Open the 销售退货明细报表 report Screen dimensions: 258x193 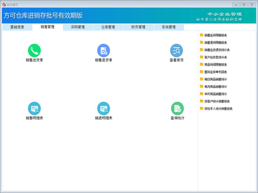point(213,43)
